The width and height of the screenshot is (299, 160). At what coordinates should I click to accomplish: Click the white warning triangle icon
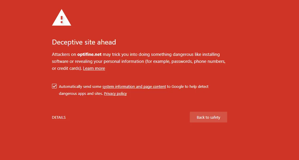tap(62, 17)
